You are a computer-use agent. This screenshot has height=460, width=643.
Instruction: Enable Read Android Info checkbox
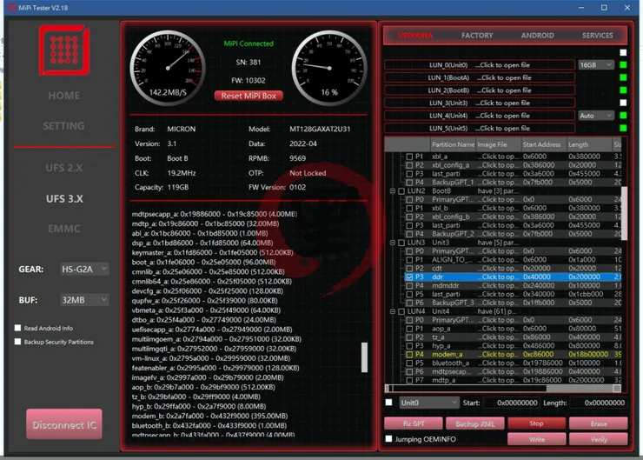[17, 328]
